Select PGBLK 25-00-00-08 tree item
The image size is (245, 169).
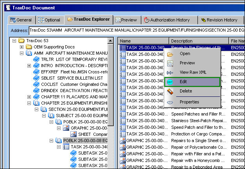85,141
